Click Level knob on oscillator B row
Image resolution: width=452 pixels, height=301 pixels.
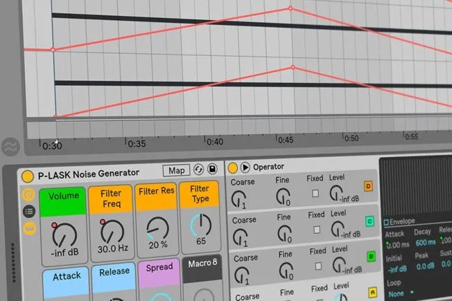(339, 265)
